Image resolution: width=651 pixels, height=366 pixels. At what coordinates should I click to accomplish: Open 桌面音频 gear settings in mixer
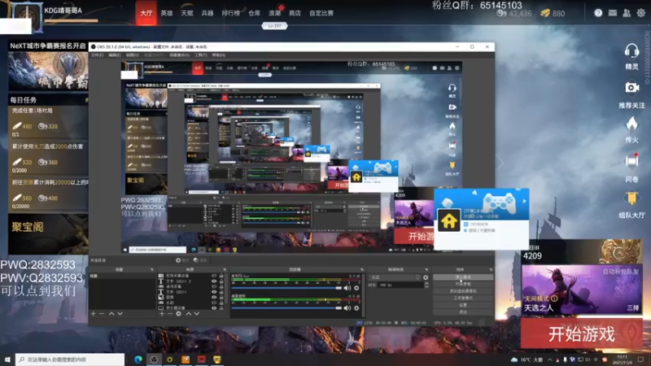[x=356, y=308]
